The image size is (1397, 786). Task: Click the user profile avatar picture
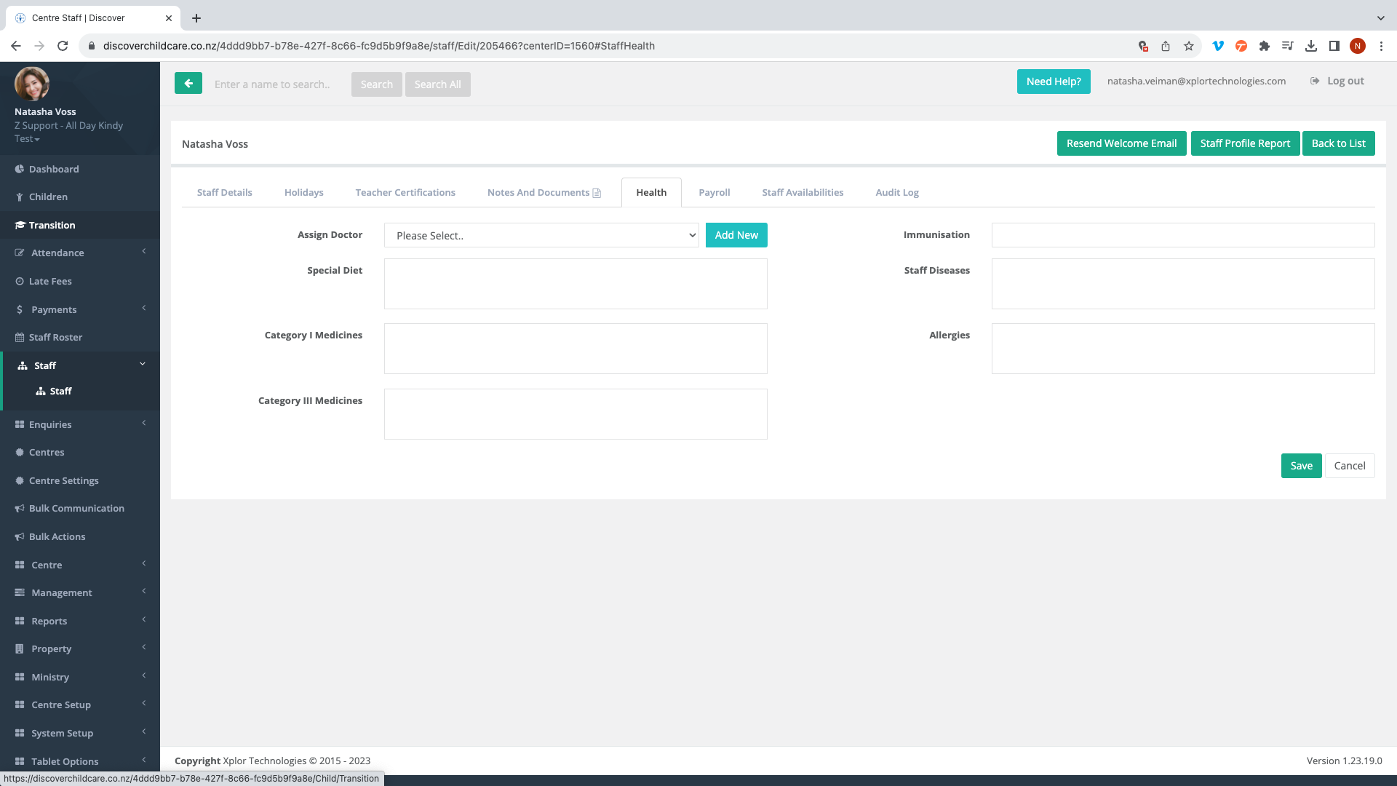click(32, 84)
